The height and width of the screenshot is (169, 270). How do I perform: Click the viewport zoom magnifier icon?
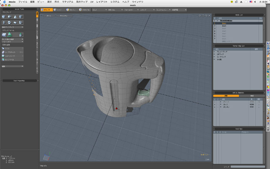[x=206, y=16]
